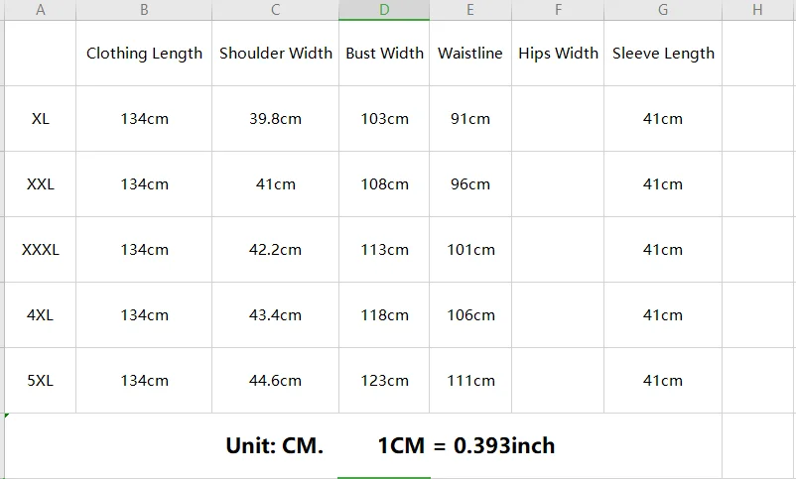Select the empty Hips Width cell for XXL
This screenshot has height=479, width=796.
pos(558,184)
